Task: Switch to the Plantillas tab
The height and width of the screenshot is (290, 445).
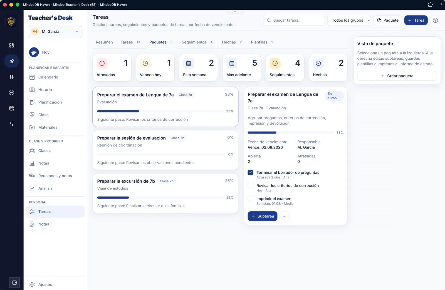Action: pyautogui.click(x=262, y=42)
